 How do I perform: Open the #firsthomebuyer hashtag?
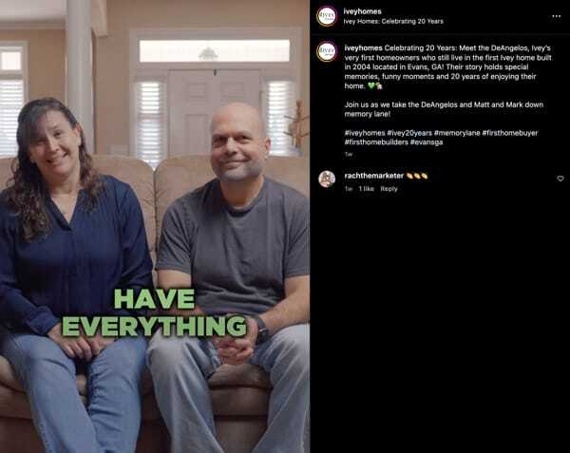pos(510,133)
